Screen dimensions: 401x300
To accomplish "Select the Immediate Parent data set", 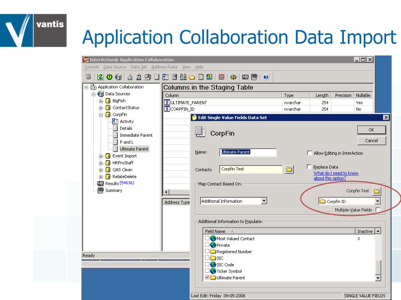I will tap(136, 135).
